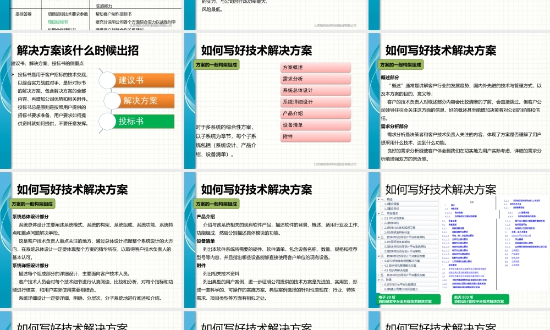The image size is (550, 330).
Task: Click the circle beside 建议书
Action: pos(107,80)
